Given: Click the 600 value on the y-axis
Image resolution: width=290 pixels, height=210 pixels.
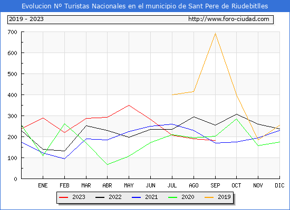Looking at the screenshot, I should [x=13, y=53].
